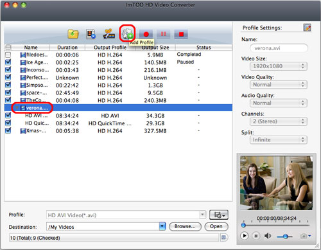Viewport: 321px width, 250px height.
Task: Uncheck the HD Quic profile checkbox
Action: [x=8, y=123]
